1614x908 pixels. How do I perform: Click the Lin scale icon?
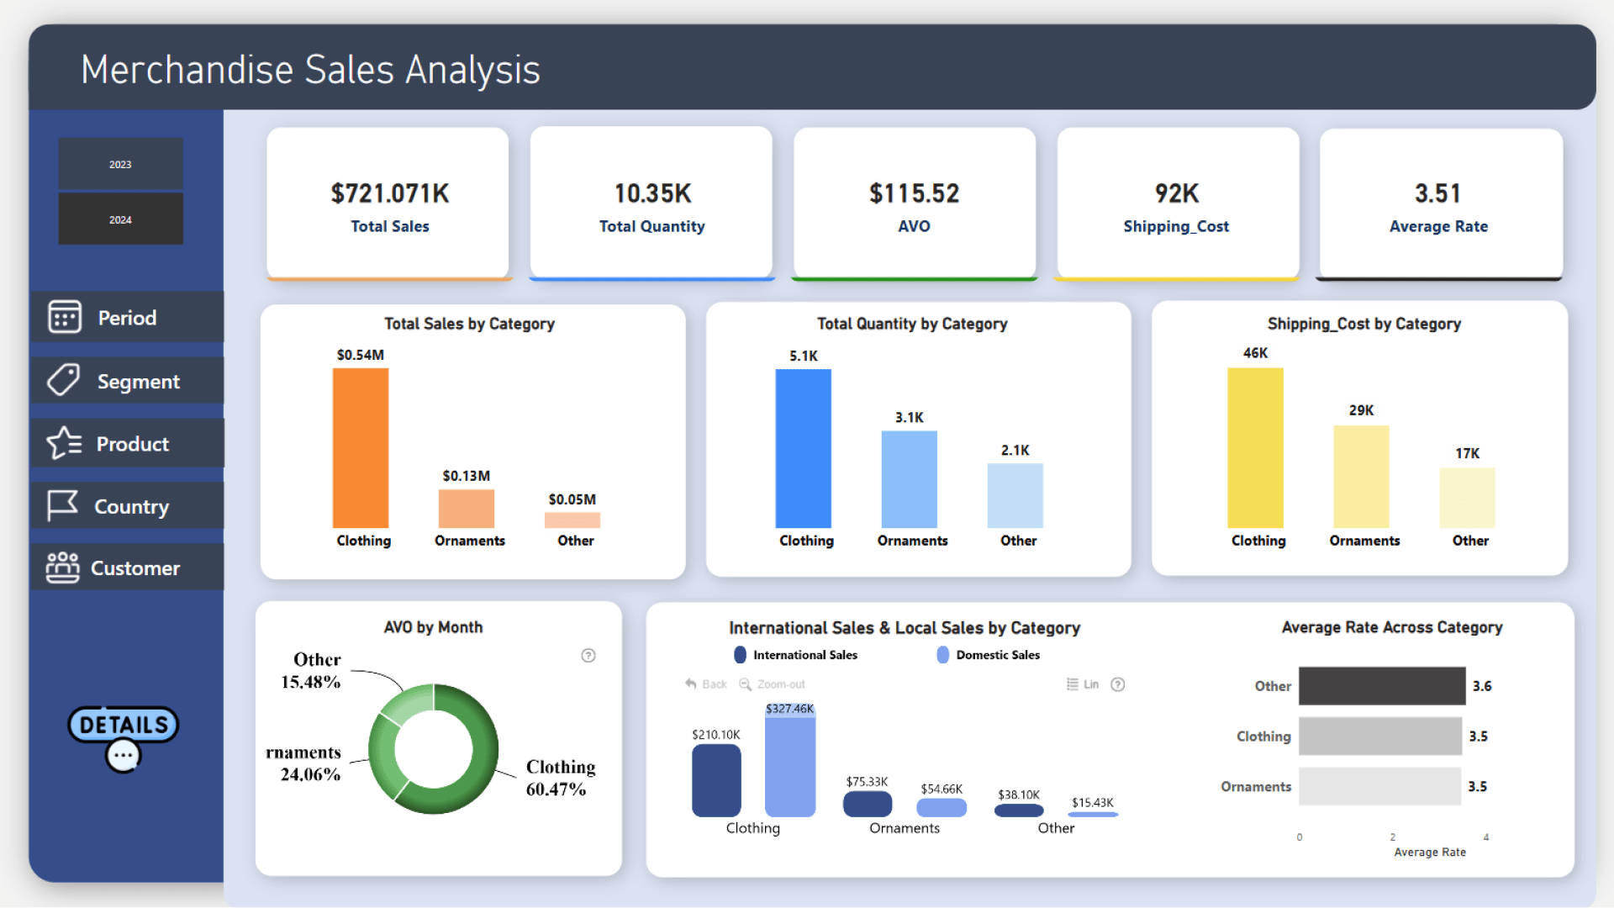pos(1073,684)
